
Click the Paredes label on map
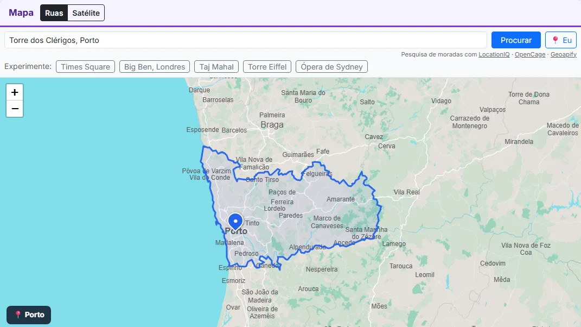click(291, 216)
